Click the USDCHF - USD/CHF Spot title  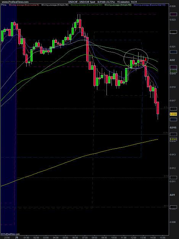[x=82, y=2]
